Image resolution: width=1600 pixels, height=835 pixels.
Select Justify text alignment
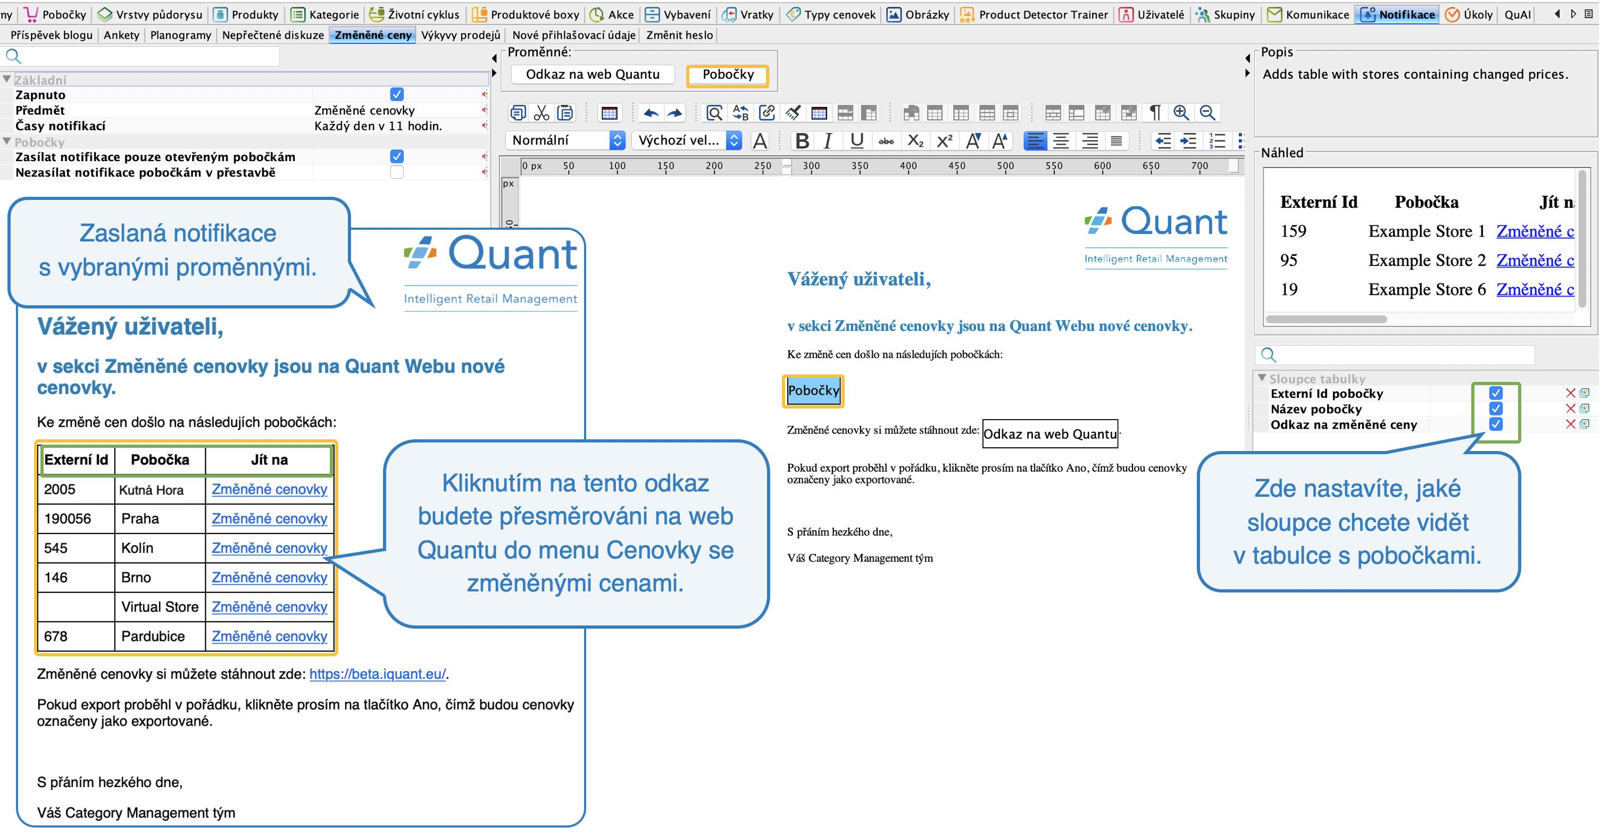coord(1116,141)
